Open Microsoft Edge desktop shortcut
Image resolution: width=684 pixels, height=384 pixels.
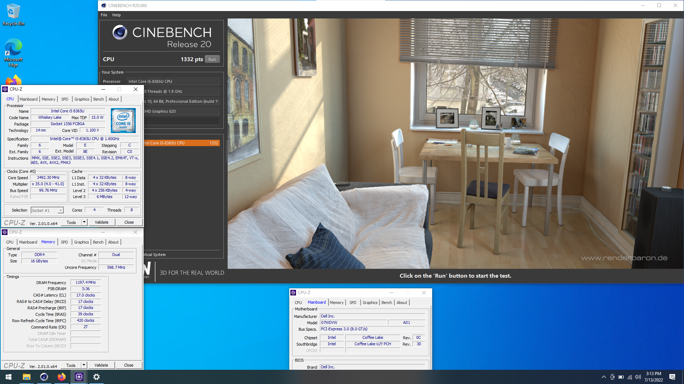coord(13,53)
